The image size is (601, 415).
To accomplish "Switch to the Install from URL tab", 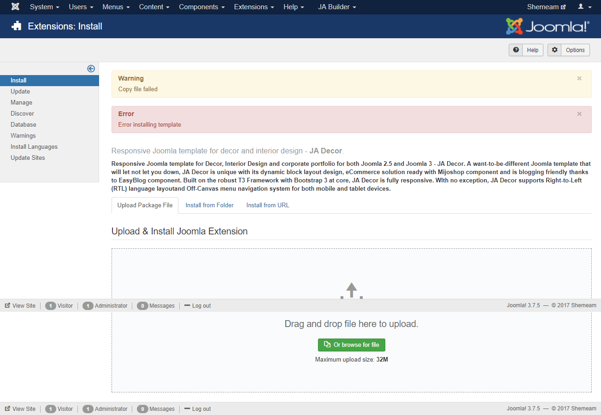I will pyautogui.click(x=268, y=205).
